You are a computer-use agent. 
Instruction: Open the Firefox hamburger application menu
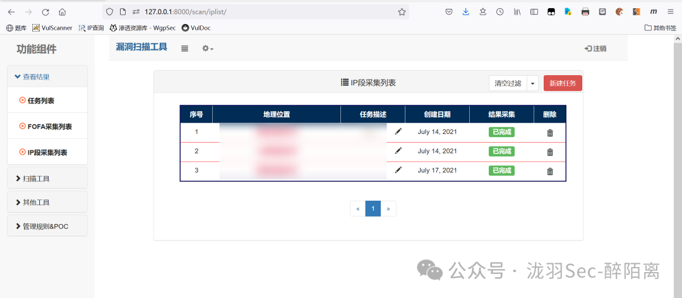[x=670, y=12]
